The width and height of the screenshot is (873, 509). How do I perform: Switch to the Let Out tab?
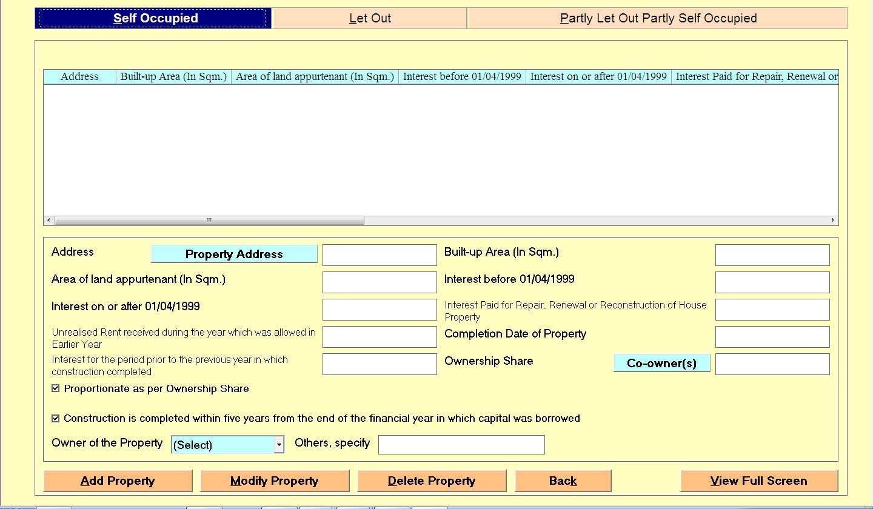tap(370, 18)
